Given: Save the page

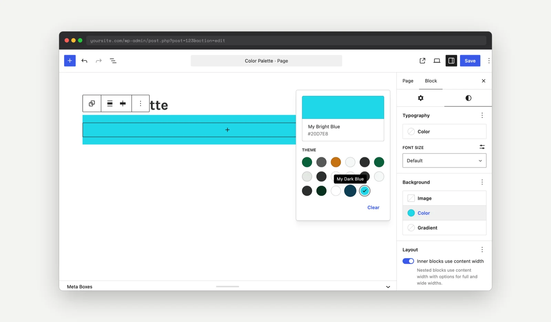Looking at the screenshot, I should [x=470, y=61].
